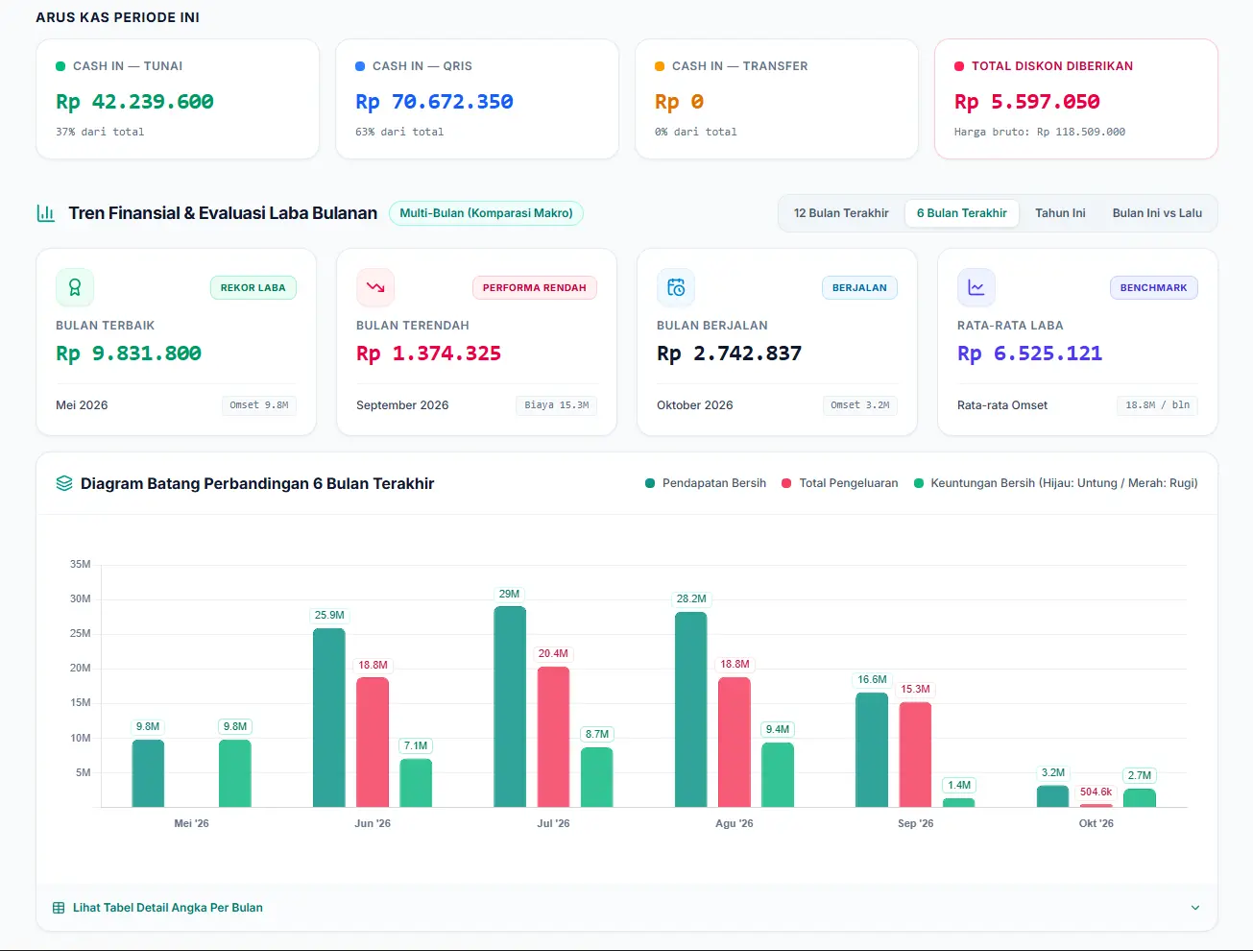
Task: Expand the chevron on the detail table row
Action: (1195, 908)
